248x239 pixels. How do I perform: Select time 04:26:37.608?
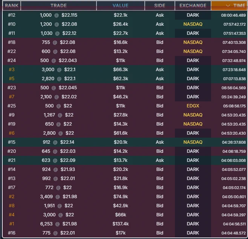(234, 142)
